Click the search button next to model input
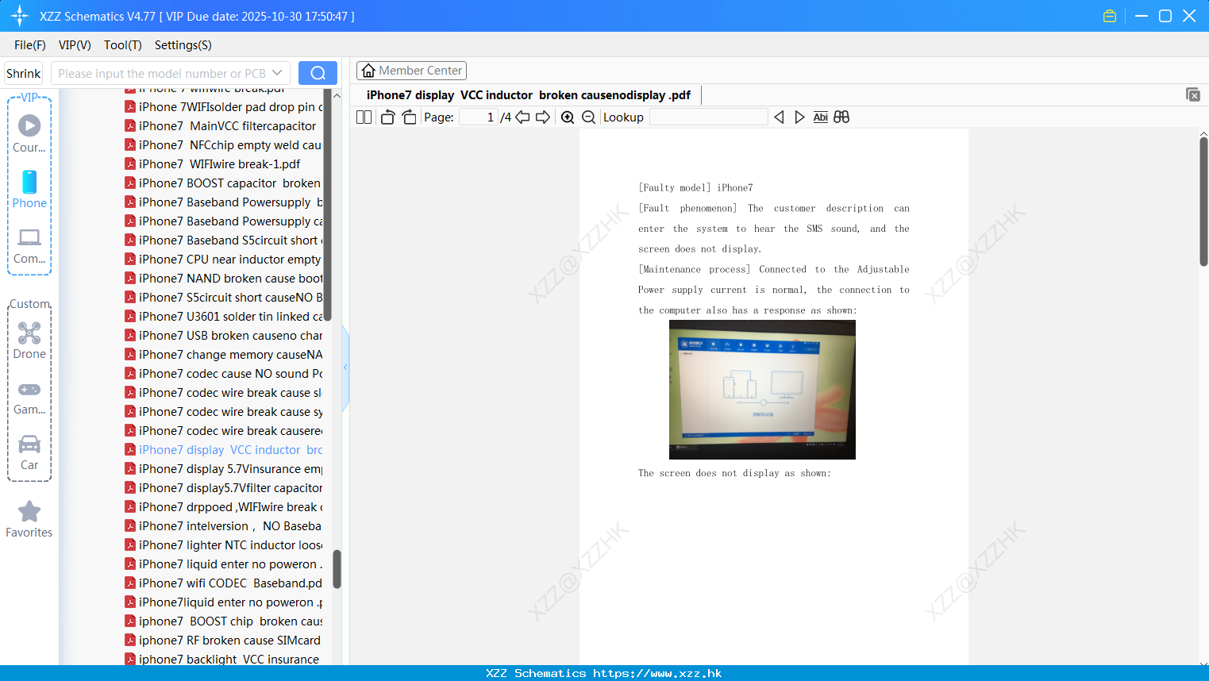1209x681 pixels. click(318, 73)
